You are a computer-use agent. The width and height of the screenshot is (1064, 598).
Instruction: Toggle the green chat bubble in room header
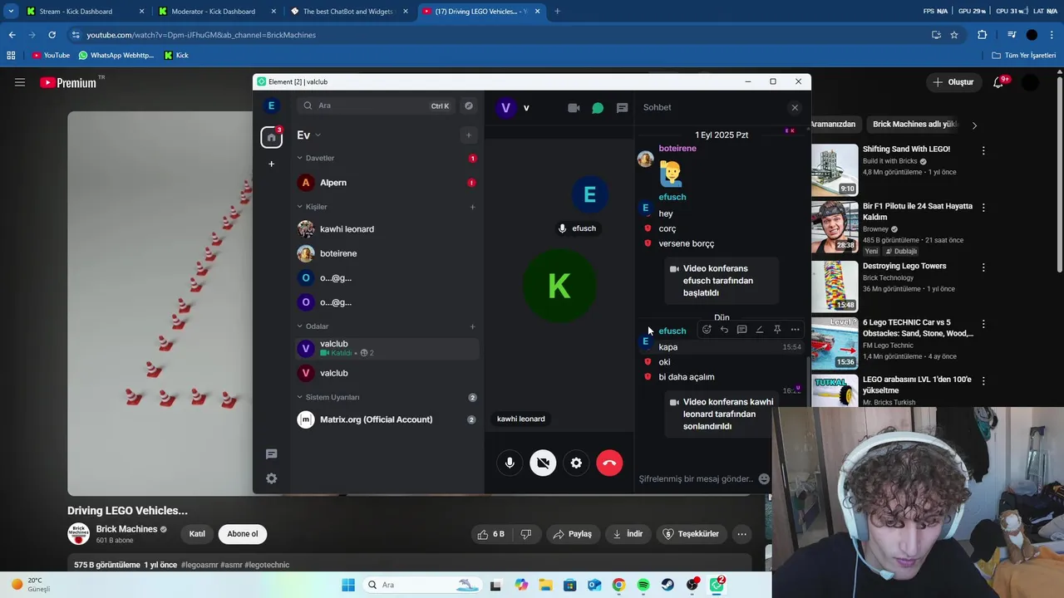coord(598,108)
